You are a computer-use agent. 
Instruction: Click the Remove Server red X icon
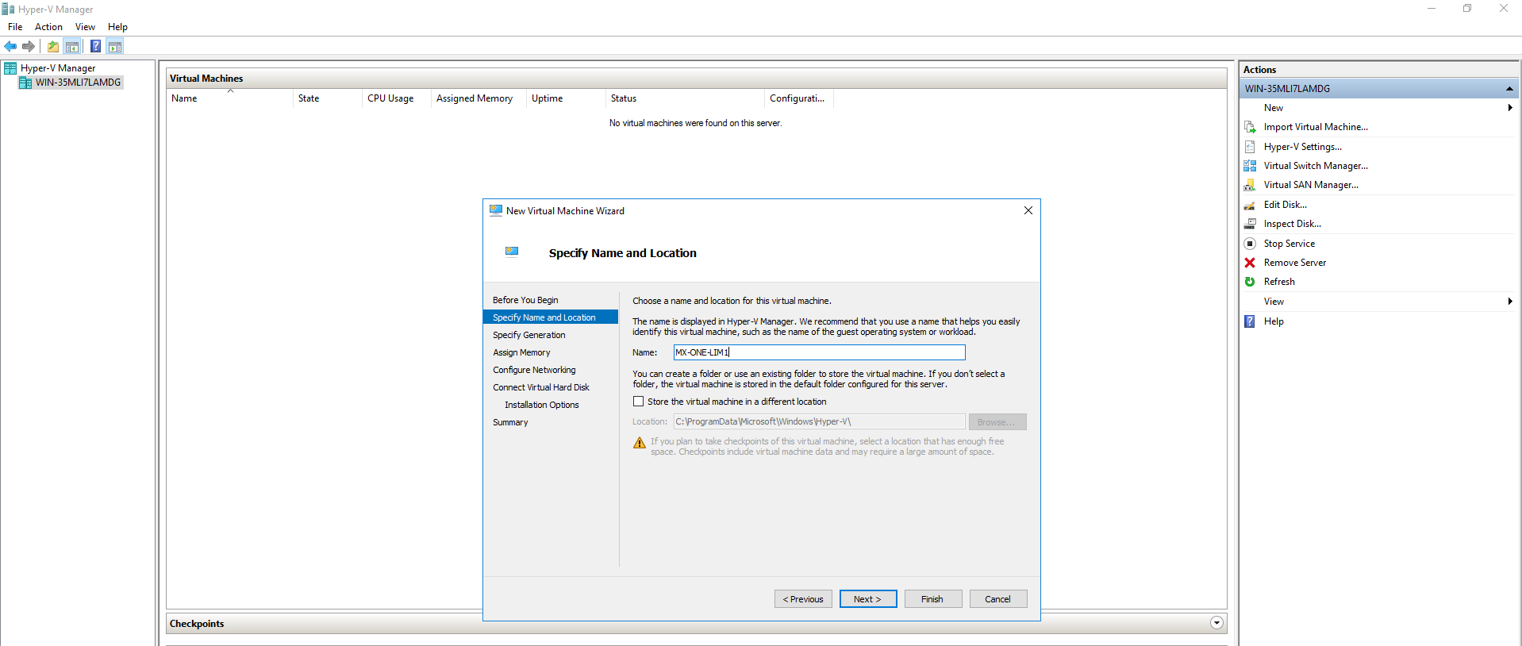[x=1250, y=263]
